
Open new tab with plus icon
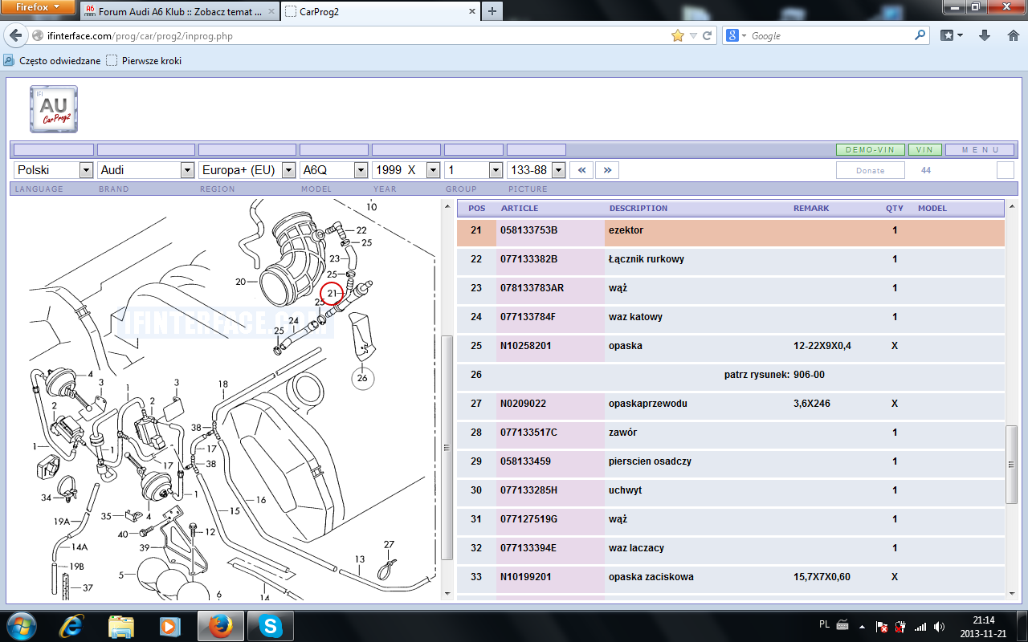pyautogui.click(x=492, y=10)
